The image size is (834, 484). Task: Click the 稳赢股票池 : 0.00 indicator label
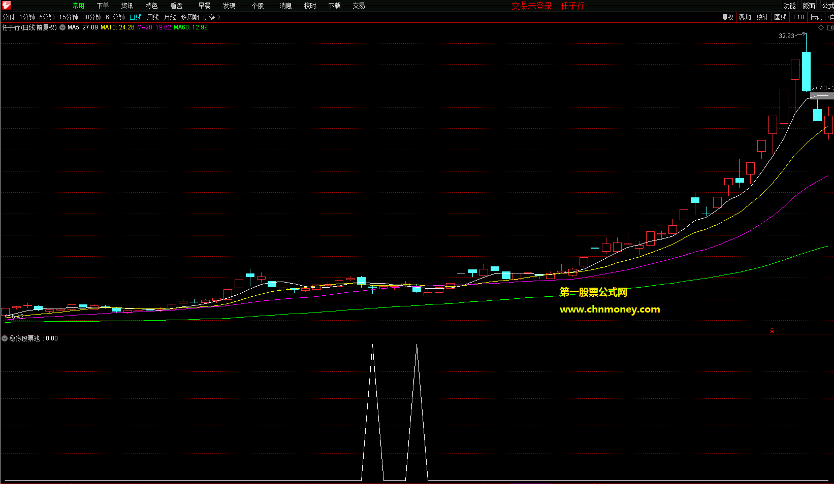(34, 338)
